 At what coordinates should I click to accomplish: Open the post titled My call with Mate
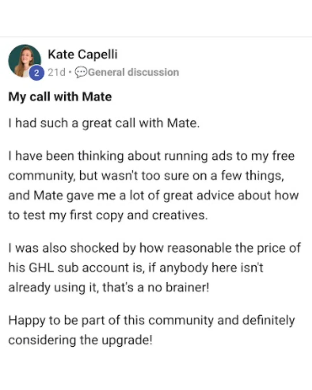click(x=60, y=97)
